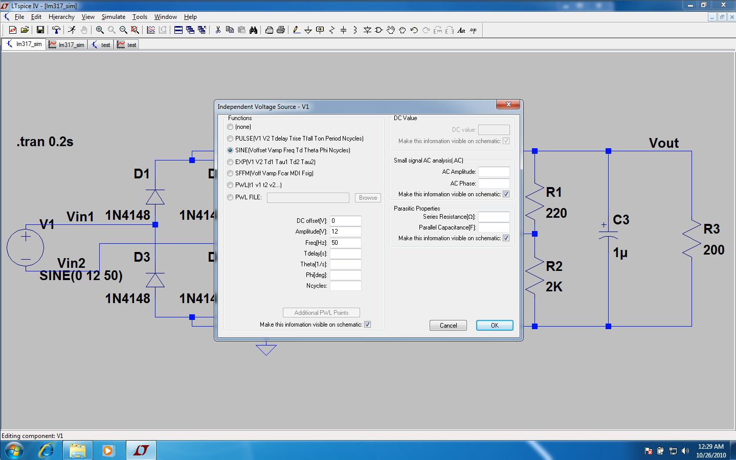The width and height of the screenshot is (736, 460).
Task: Select the EXP function radio button
Action: tap(230, 162)
